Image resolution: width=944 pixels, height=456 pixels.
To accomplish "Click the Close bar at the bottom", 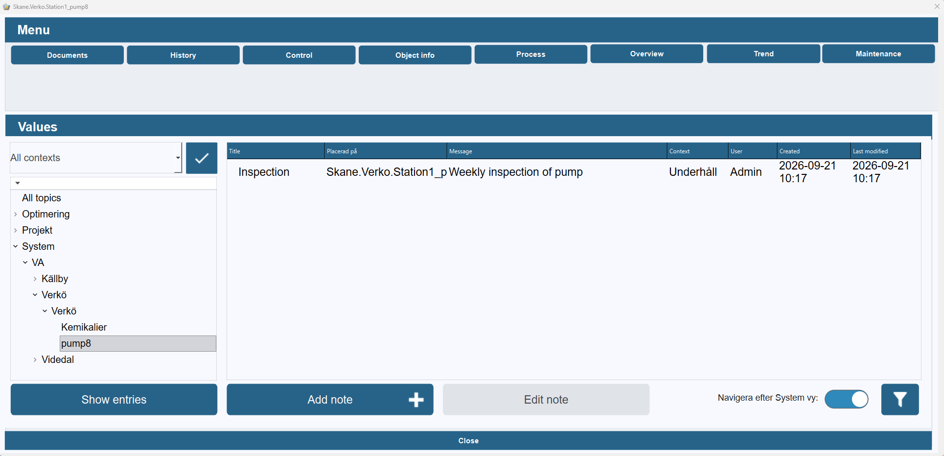I will (x=468, y=440).
